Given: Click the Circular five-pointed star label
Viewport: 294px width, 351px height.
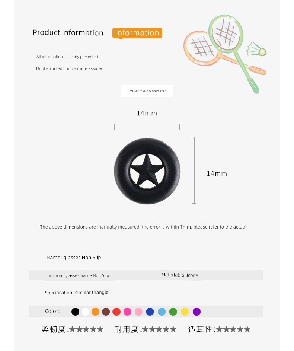Looking at the screenshot, I should tap(147, 91).
